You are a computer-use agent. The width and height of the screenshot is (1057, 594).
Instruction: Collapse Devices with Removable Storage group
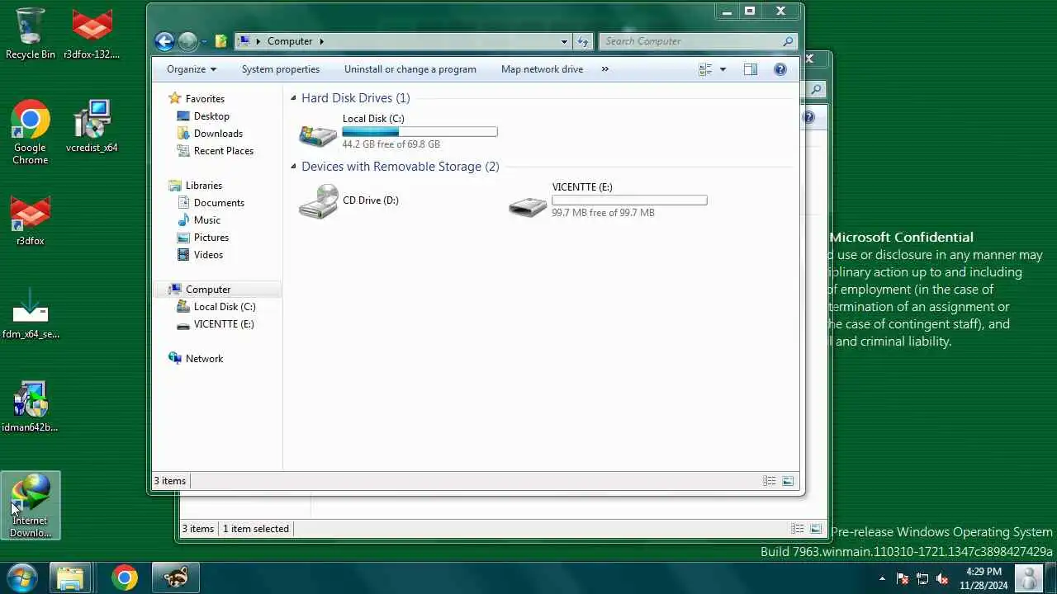(x=293, y=167)
